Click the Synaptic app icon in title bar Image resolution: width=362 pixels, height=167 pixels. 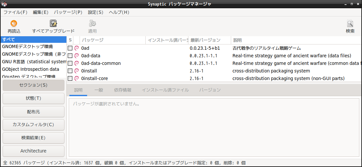[4, 4]
